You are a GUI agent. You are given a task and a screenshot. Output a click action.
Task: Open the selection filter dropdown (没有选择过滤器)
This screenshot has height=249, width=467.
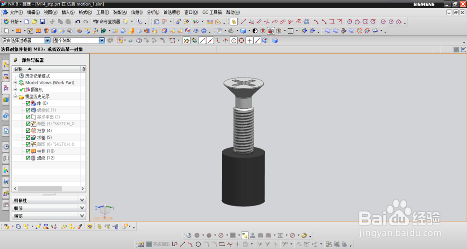pyautogui.click(x=47, y=41)
